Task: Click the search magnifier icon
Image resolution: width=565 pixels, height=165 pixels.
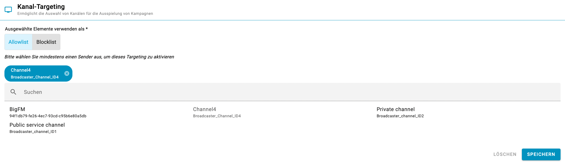Action: [x=13, y=92]
